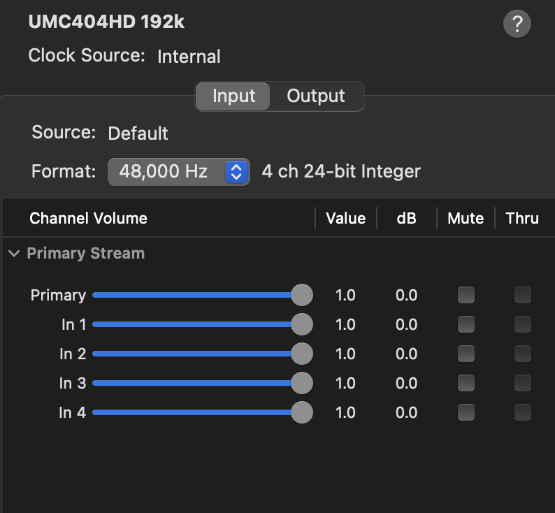
Task: Click the Channel Volume column header
Action: (x=88, y=218)
